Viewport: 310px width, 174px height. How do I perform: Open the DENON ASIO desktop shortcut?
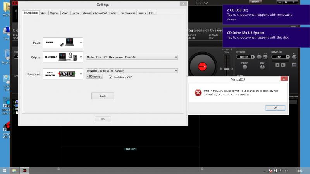pos(6,106)
